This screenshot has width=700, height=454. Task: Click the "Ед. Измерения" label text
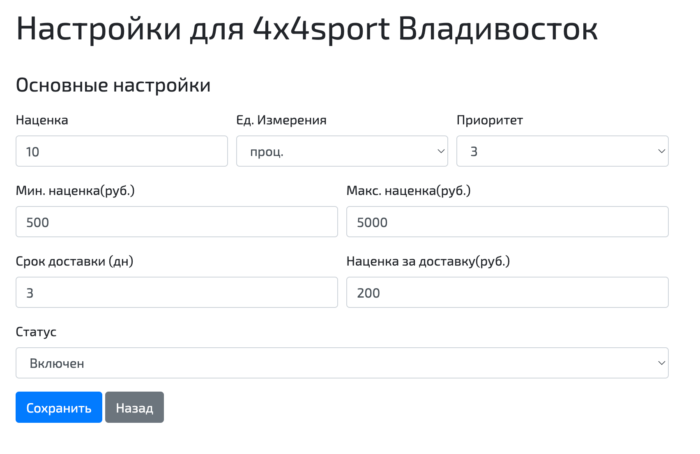tap(281, 120)
